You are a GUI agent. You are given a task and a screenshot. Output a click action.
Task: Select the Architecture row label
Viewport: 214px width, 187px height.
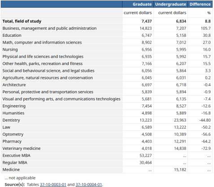(14, 85)
